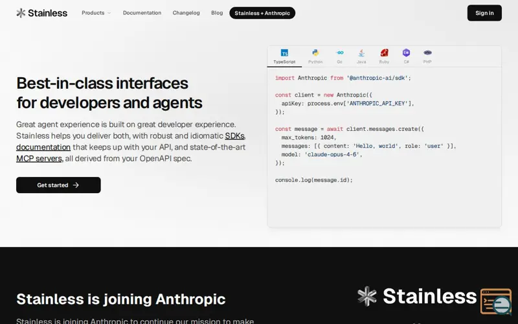
Task: Click 'Stainless is joining Anthropic' heading
Action: point(121,299)
